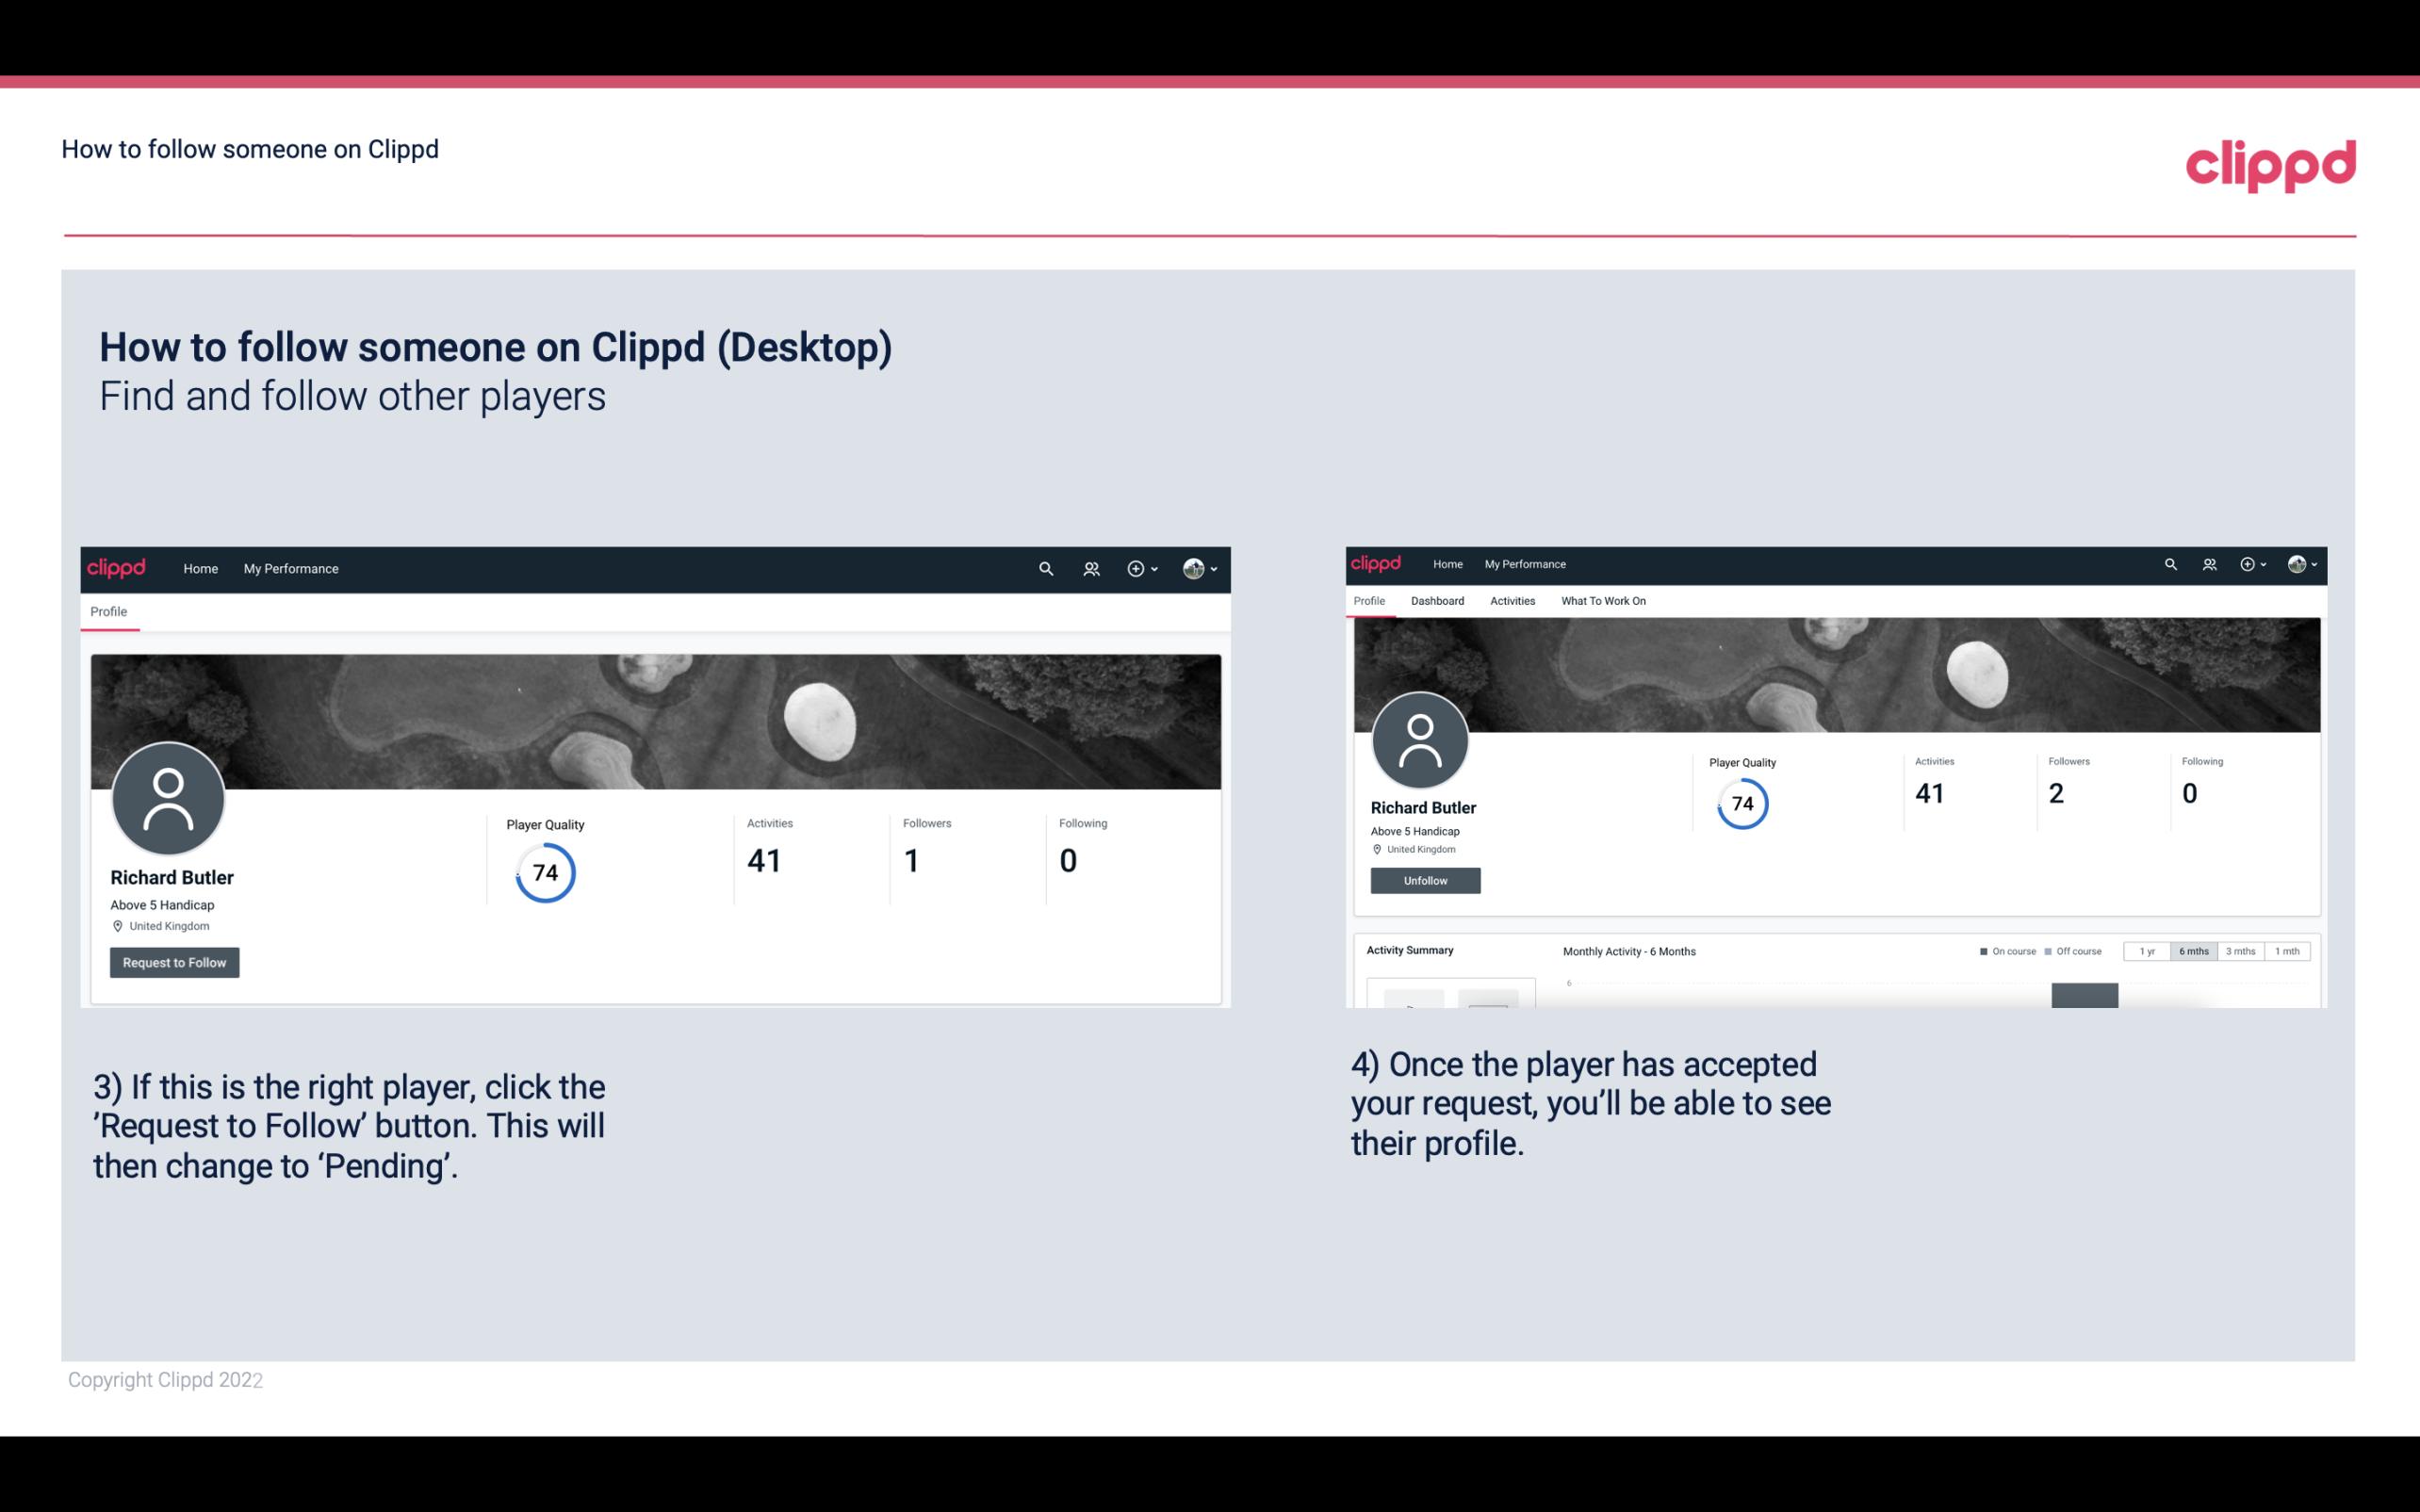The image size is (2420, 1512).
Task: Click the Clippd home logo icon
Action: [117, 568]
